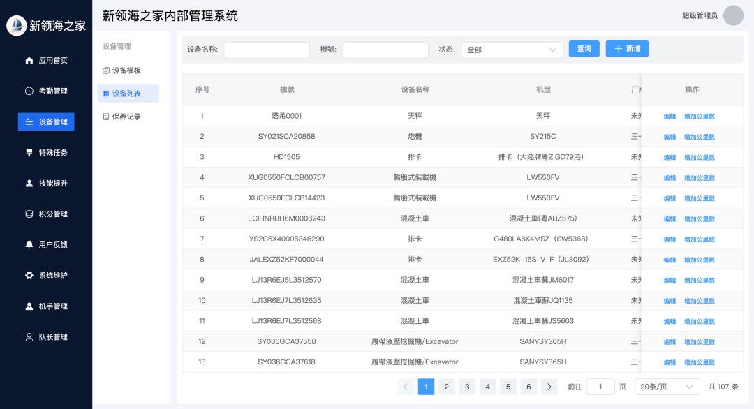Select 设备模板 in the submenu

128,70
